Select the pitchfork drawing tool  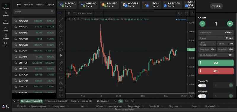61,26
